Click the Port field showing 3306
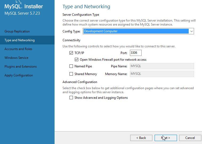This screenshot has height=144, width=202. 136,53
